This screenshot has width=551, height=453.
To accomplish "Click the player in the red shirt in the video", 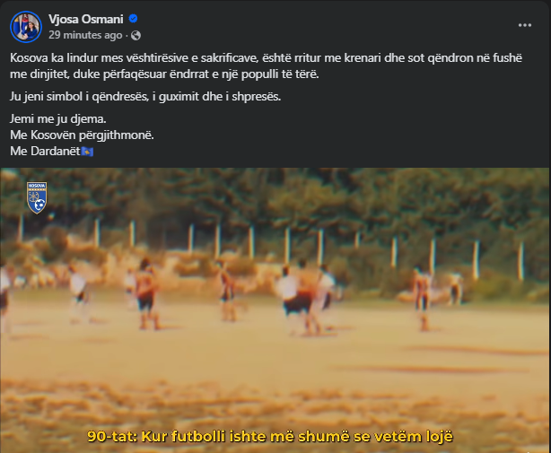I will 146,294.
